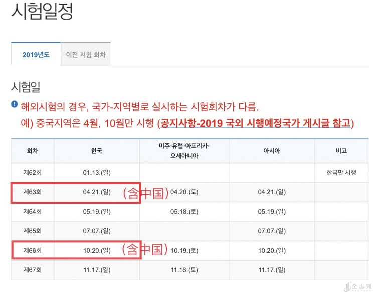Image resolution: width=376 pixels, height=297 pixels.
Task: Select the 제65회 row label
Action: coord(32,231)
